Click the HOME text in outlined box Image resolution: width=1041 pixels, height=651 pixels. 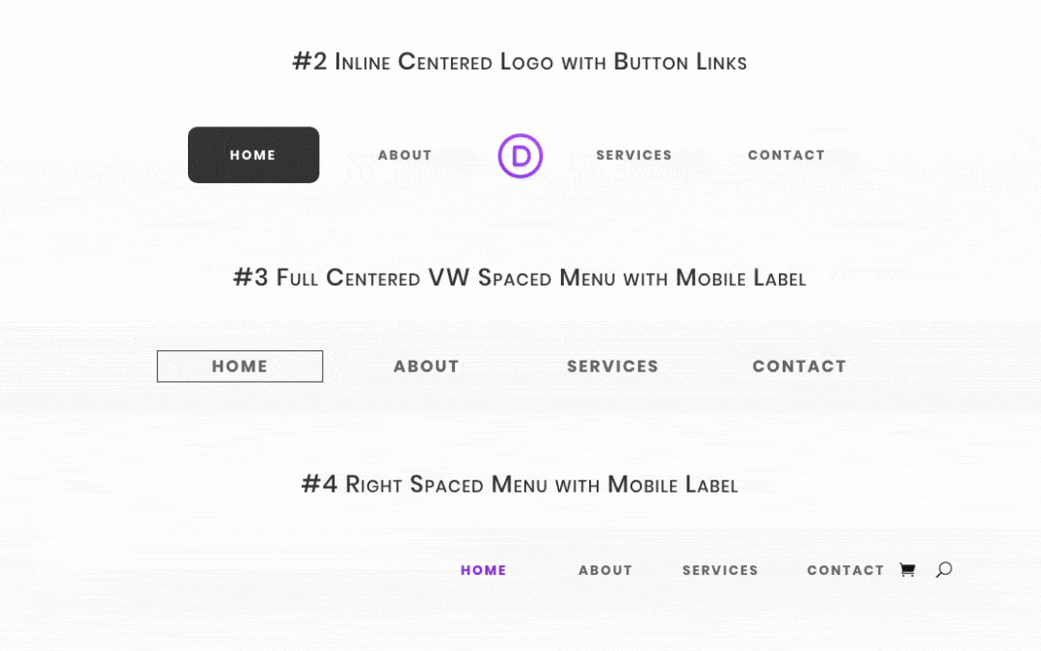240,366
